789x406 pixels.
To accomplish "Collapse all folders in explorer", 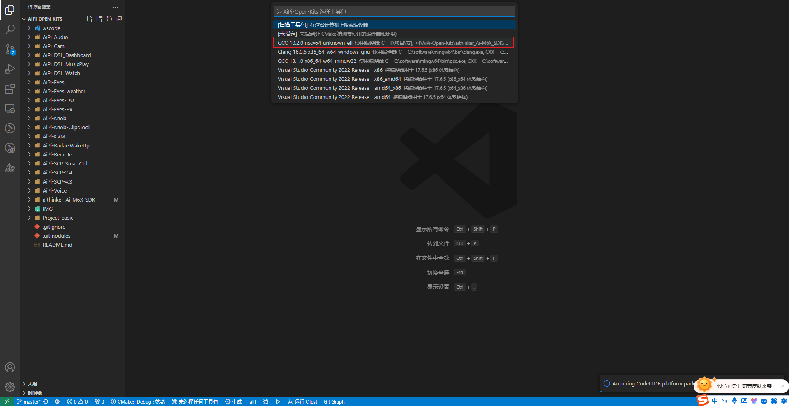I will point(119,19).
